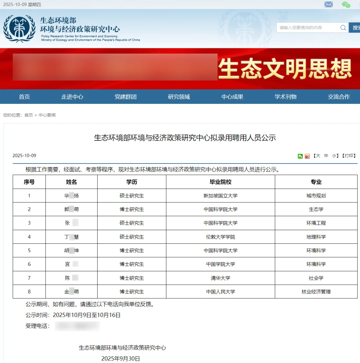Click the article headline 拟录用聘用人员公示
This screenshot has width=360, height=363.
tap(185, 138)
